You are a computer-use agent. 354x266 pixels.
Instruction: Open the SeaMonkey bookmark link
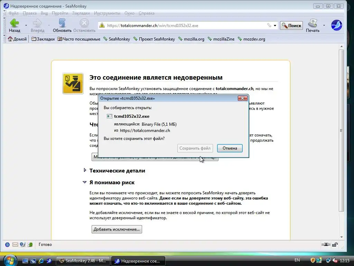point(117,39)
